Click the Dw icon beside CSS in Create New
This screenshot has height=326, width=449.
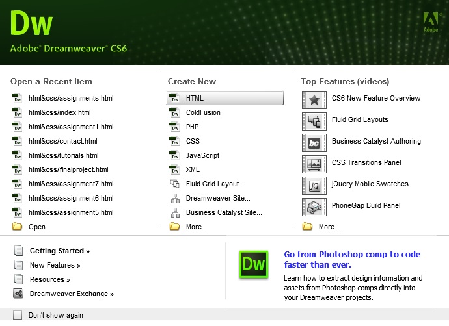(174, 141)
